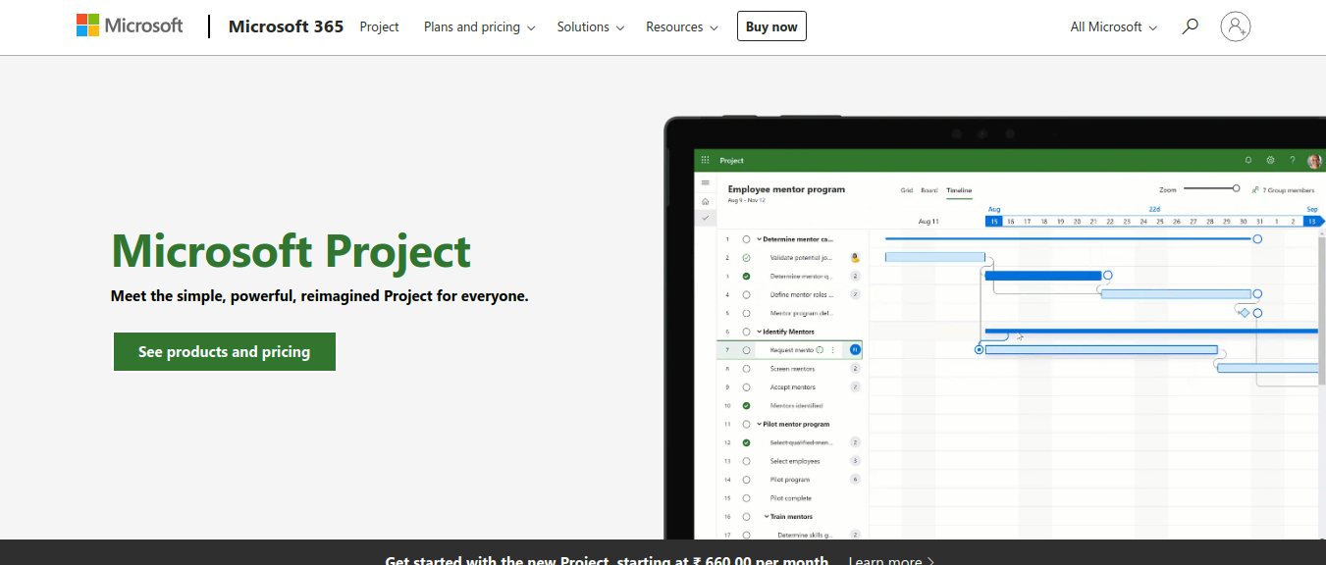This screenshot has width=1326, height=565.
Task: Select the Timeline view tab
Action: tap(959, 190)
